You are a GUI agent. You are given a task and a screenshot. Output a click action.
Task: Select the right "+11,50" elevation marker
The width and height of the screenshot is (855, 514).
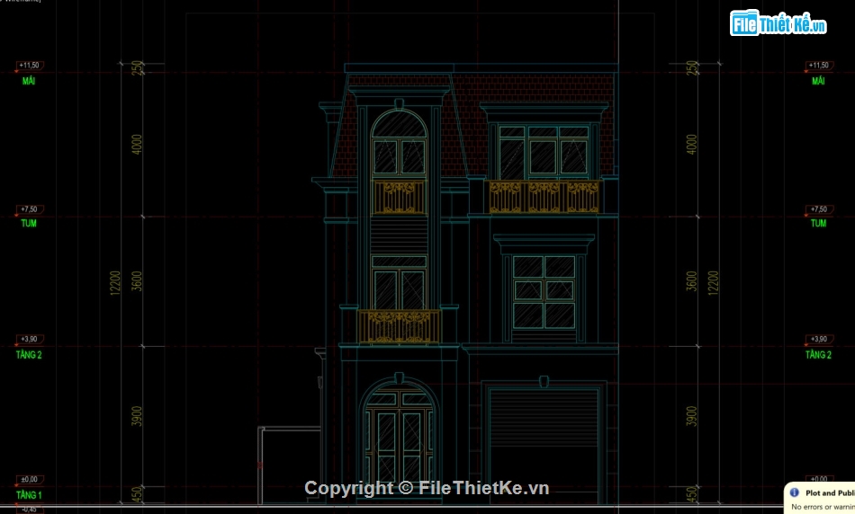coord(818,66)
